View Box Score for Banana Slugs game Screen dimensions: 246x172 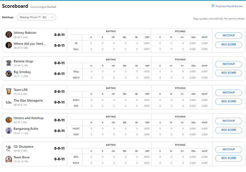(x=228, y=73)
